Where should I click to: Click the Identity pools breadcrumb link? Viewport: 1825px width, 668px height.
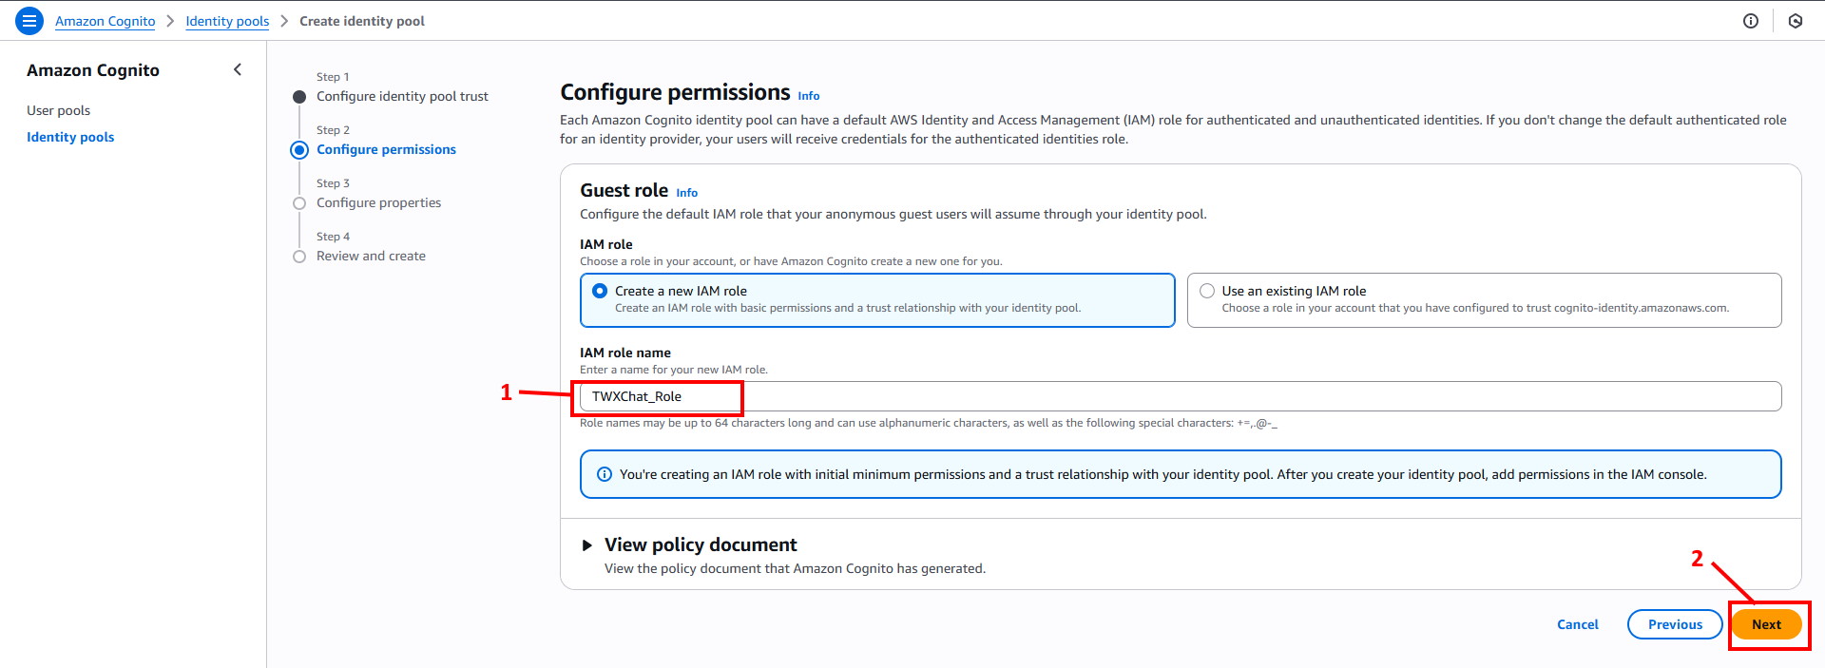[x=227, y=21]
